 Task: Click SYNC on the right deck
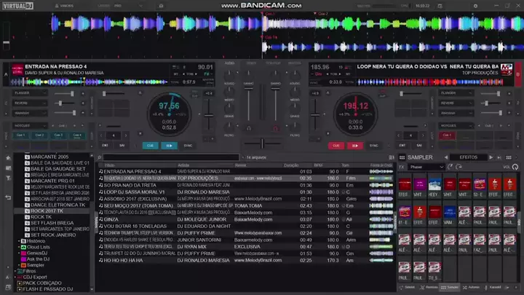[x=373, y=145]
